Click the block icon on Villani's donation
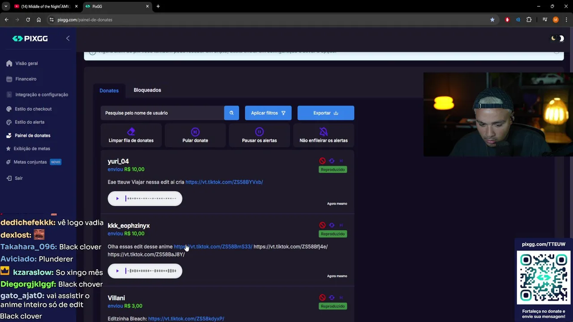Screen dimensions: 573x322 point(322,297)
